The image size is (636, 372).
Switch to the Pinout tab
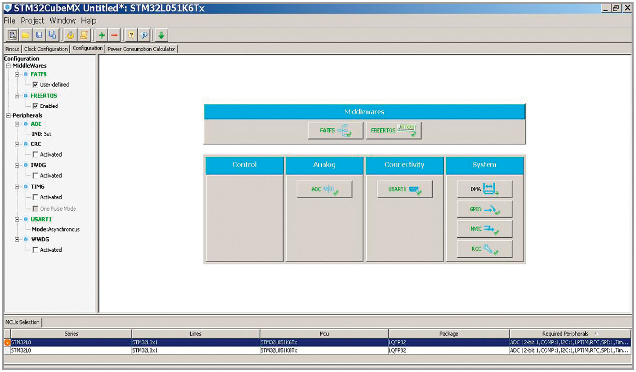pyautogui.click(x=12, y=49)
